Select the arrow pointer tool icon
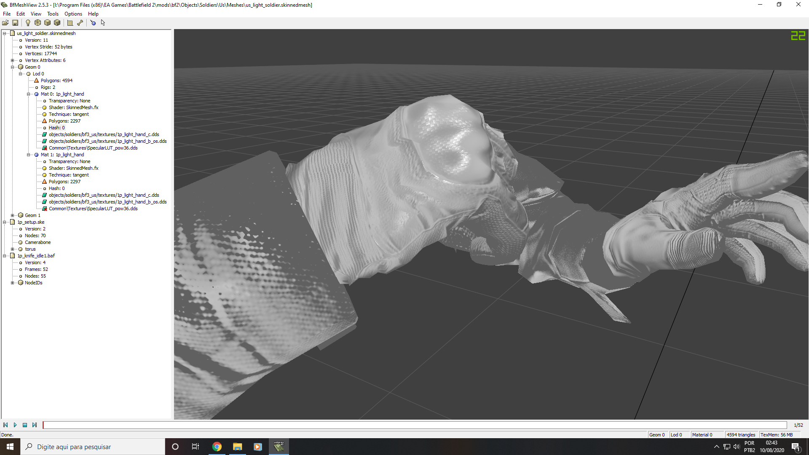Screen dimensions: 809x455 (103, 23)
